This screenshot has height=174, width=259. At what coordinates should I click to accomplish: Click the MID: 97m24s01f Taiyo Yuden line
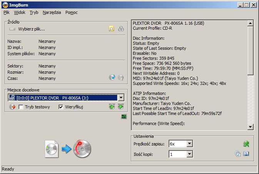pos(165,78)
